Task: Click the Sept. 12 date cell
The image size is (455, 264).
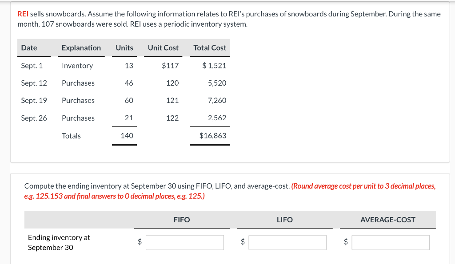Action: (x=34, y=83)
